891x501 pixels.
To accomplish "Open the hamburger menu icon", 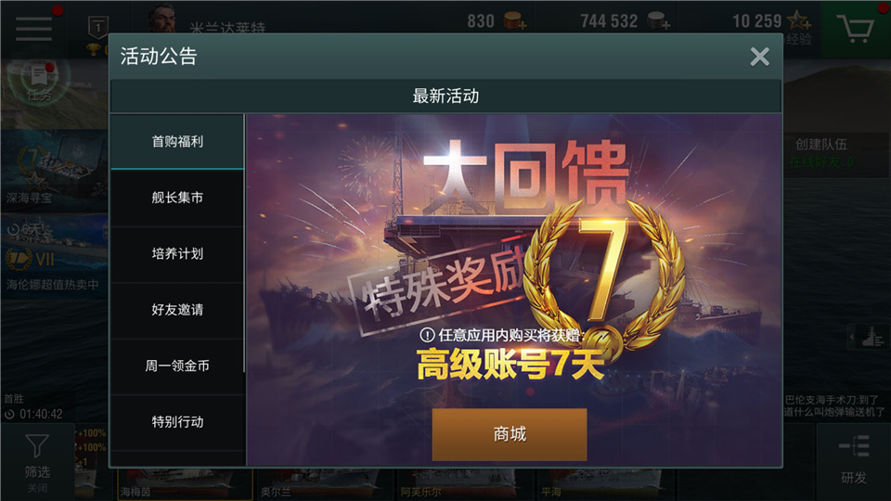I will pos(33,29).
